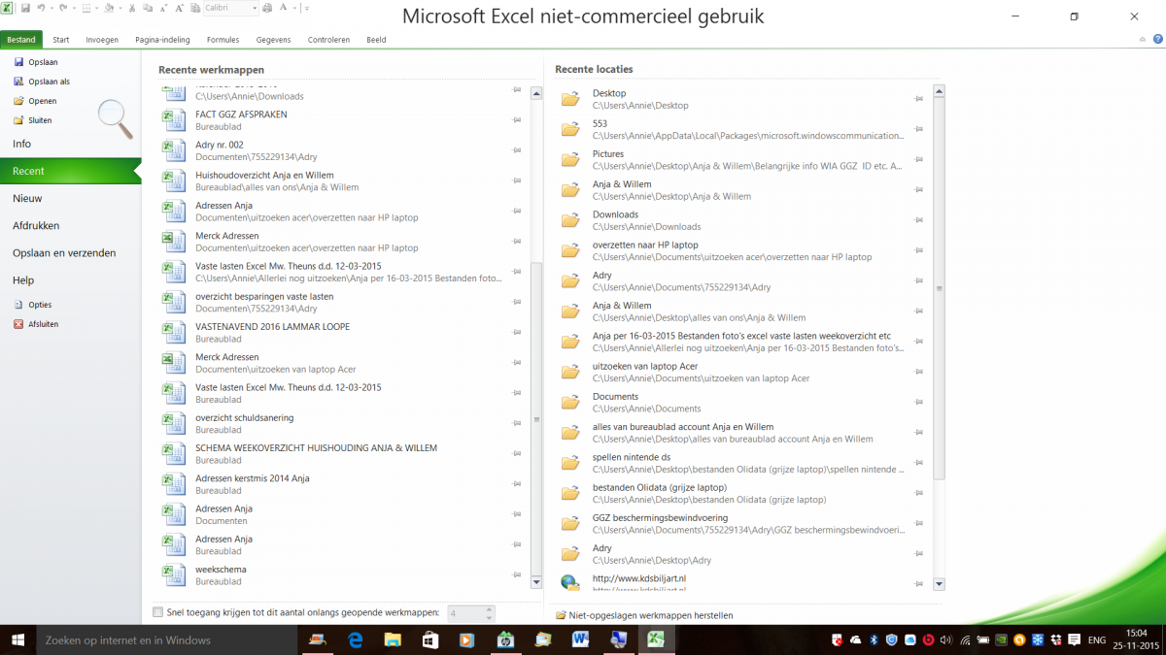This screenshot has height=655, width=1166.
Task: Click Openen in the backstage sidebar
Action: tap(42, 101)
